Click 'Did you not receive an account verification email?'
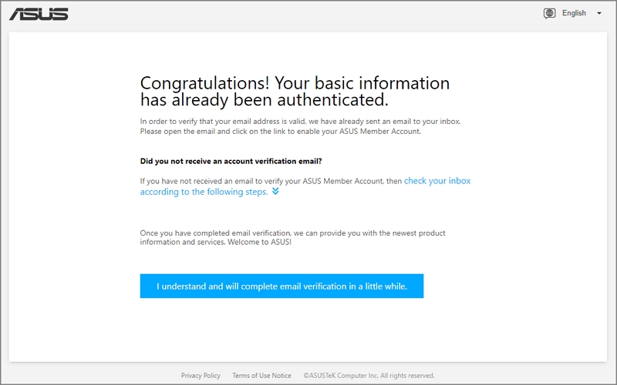The image size is (617, 385). [231, 161]
